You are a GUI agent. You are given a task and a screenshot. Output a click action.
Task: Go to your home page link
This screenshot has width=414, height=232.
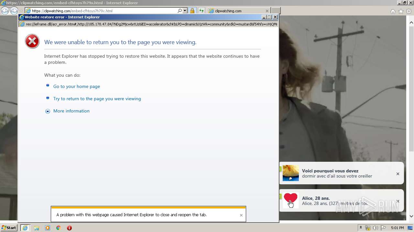point(77,86)
